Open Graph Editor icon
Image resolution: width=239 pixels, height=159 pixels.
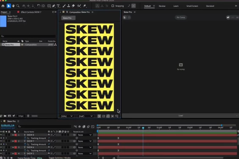pyautogui.click(x=93, y=127)
